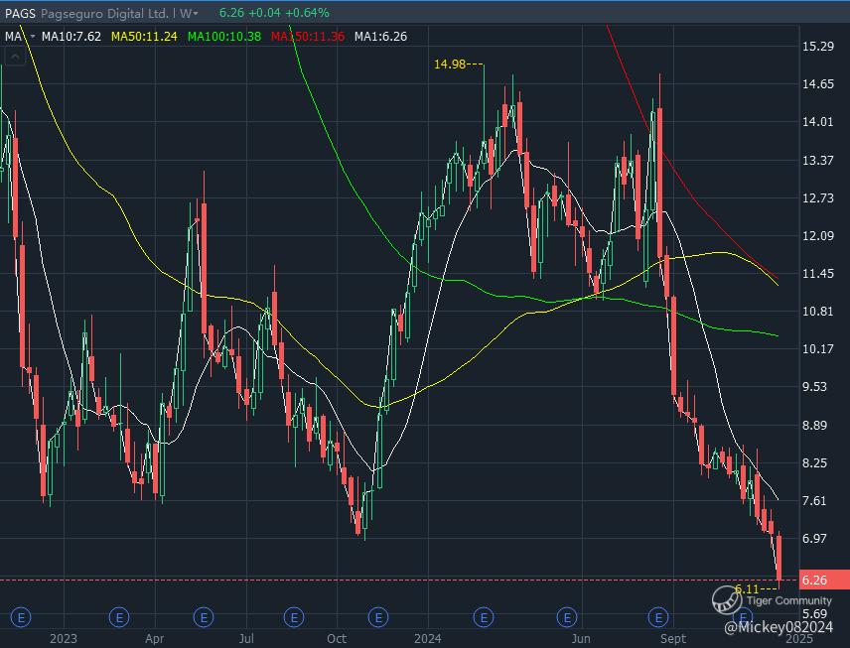Click the Tiger Community logo
The width and height of the screenshot is (850, 648).
[x=727, y=599]
